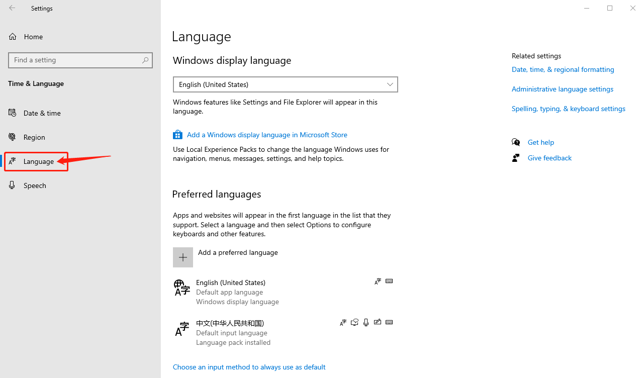Click Add a preferred language

click(x=238, y=252)
